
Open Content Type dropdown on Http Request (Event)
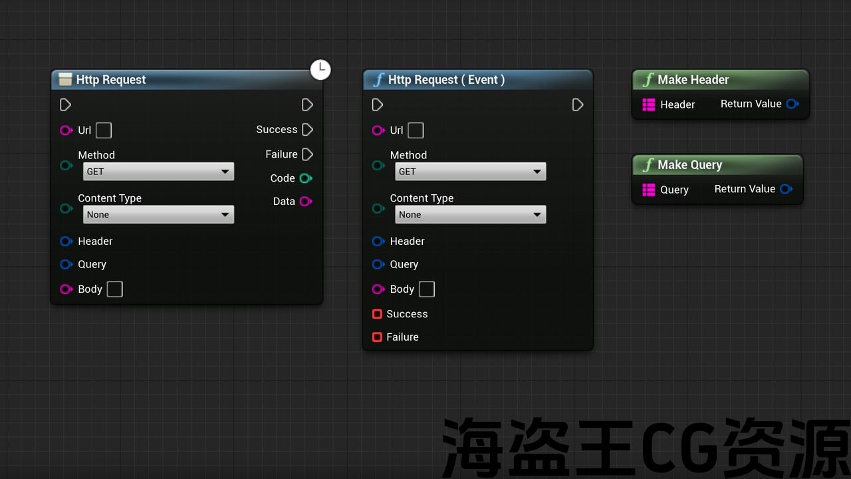[x=470, y=215]
